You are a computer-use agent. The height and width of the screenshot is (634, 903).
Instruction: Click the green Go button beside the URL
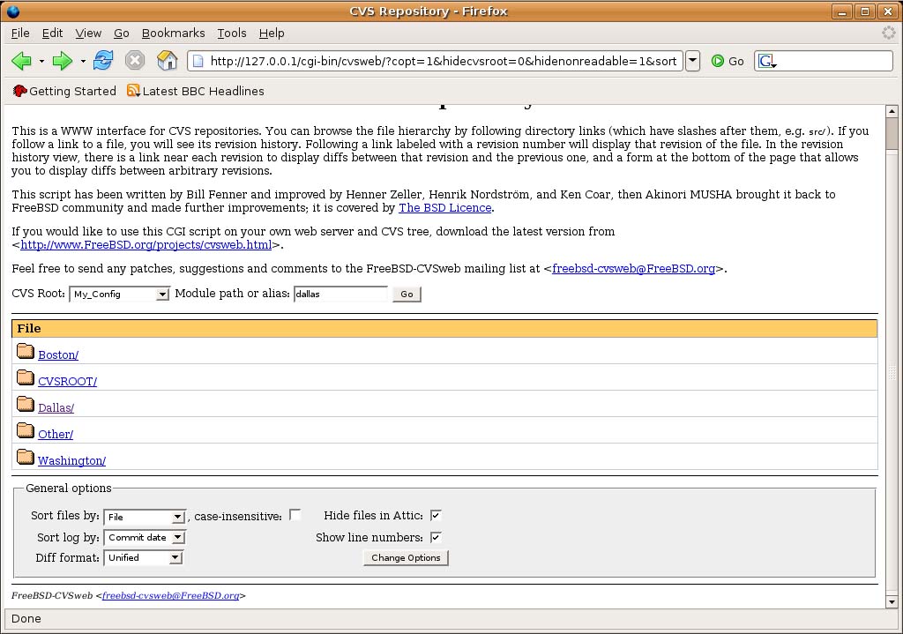(x=728, y=61)
